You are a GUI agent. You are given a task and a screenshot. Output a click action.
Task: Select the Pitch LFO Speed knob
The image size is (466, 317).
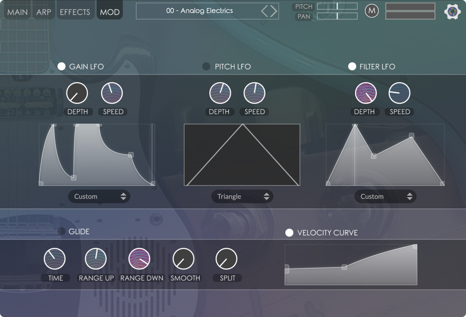[x=254, y=94]
